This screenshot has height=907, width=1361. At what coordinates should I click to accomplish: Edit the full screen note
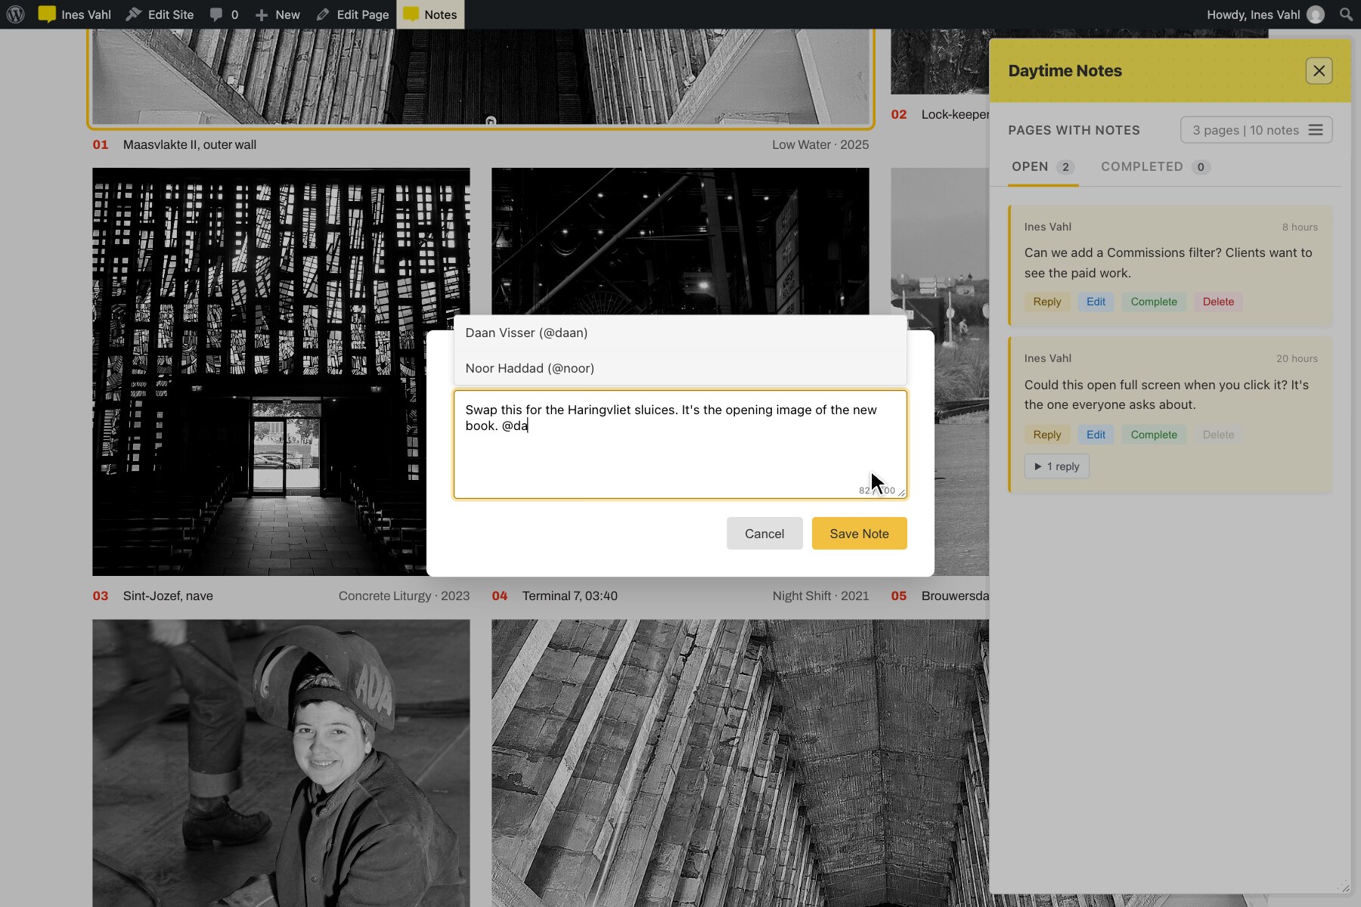click(x=1096, y=435)
